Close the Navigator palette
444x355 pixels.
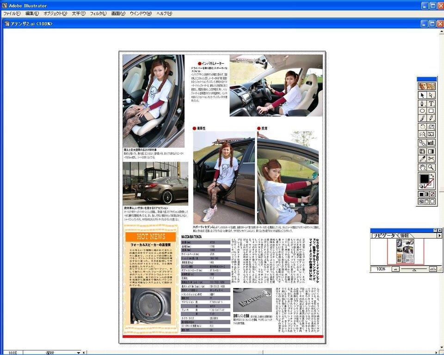click(x=439, y=231)
